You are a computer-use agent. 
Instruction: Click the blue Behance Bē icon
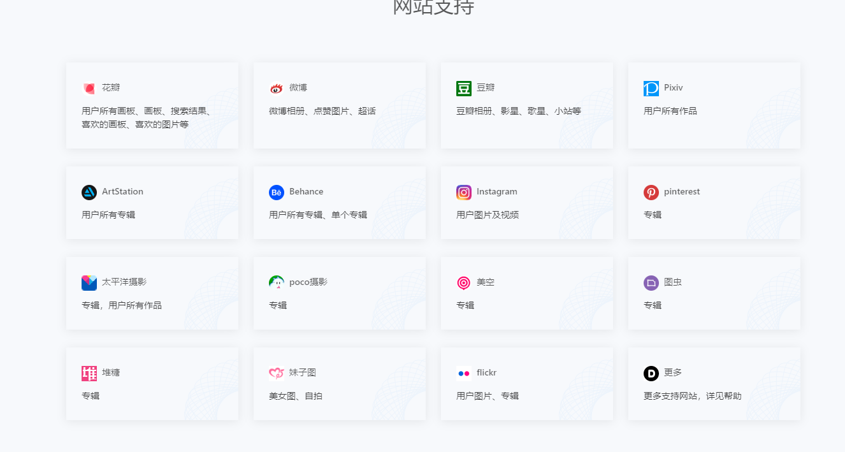pos(277,193)
